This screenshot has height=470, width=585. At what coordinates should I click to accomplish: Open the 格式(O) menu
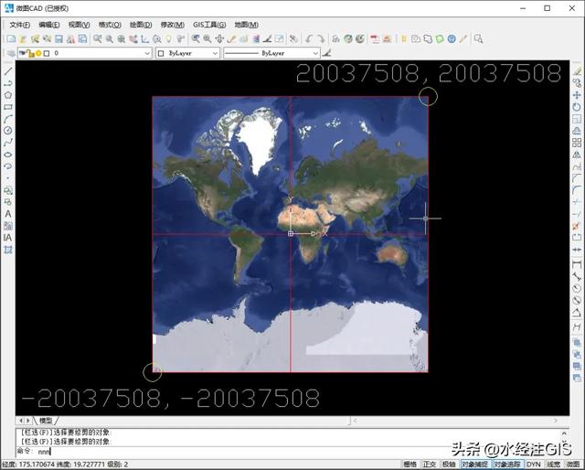(110, 25)
